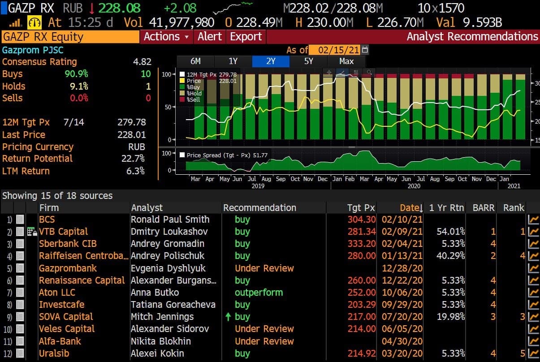
Task: Click the Export button
Action: click(246, 37)
